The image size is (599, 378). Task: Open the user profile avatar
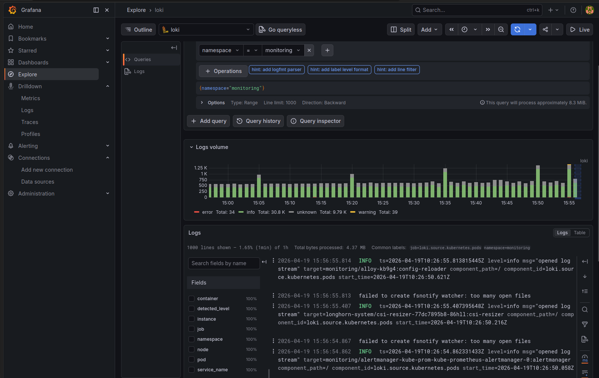tap(589, 10)
